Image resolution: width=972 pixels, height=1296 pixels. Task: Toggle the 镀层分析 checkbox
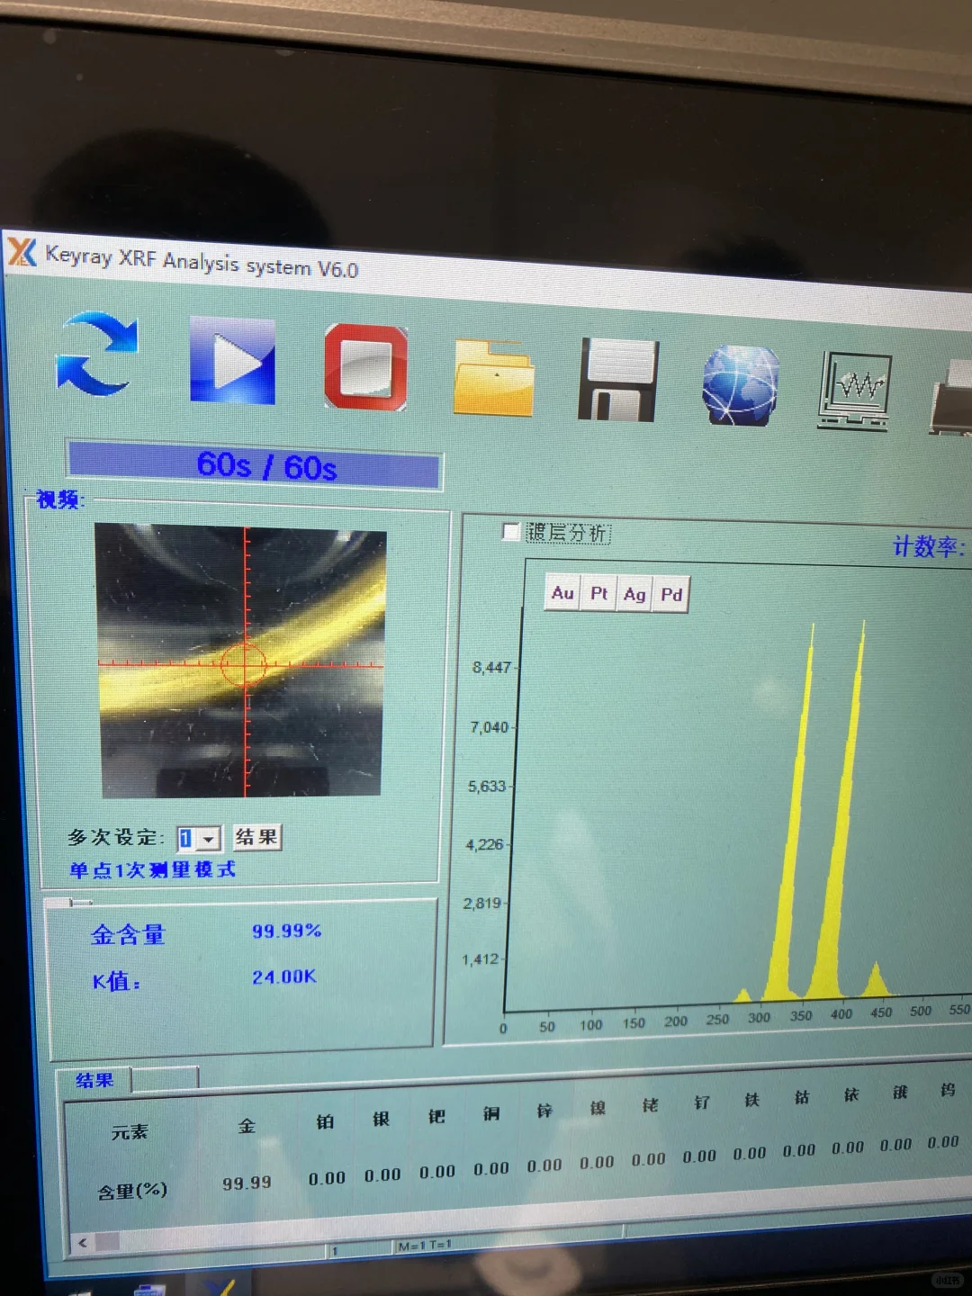point(510,531)
